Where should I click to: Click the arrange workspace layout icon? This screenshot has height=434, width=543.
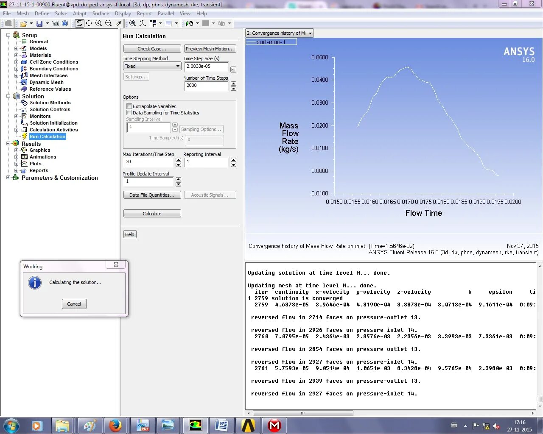[x=153, y=24]
